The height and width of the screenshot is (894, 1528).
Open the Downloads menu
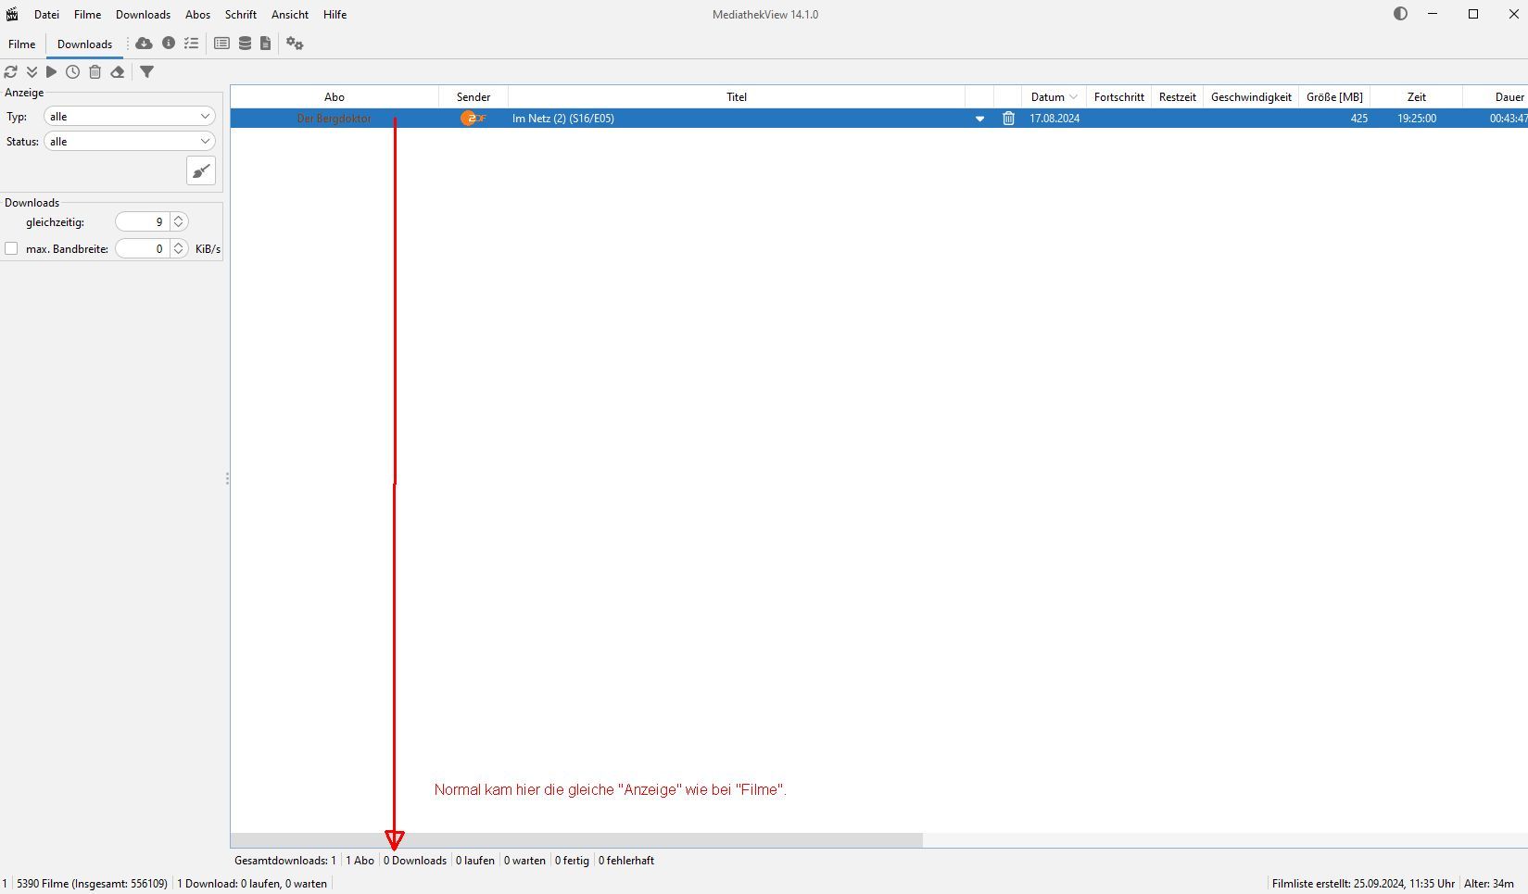coord(143,15)
